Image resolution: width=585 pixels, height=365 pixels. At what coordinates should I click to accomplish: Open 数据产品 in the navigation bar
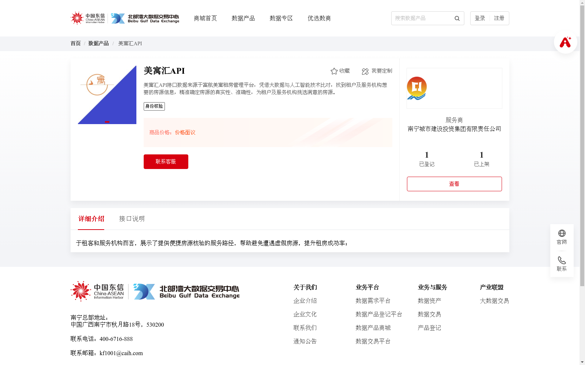click(x=243, y=18)
